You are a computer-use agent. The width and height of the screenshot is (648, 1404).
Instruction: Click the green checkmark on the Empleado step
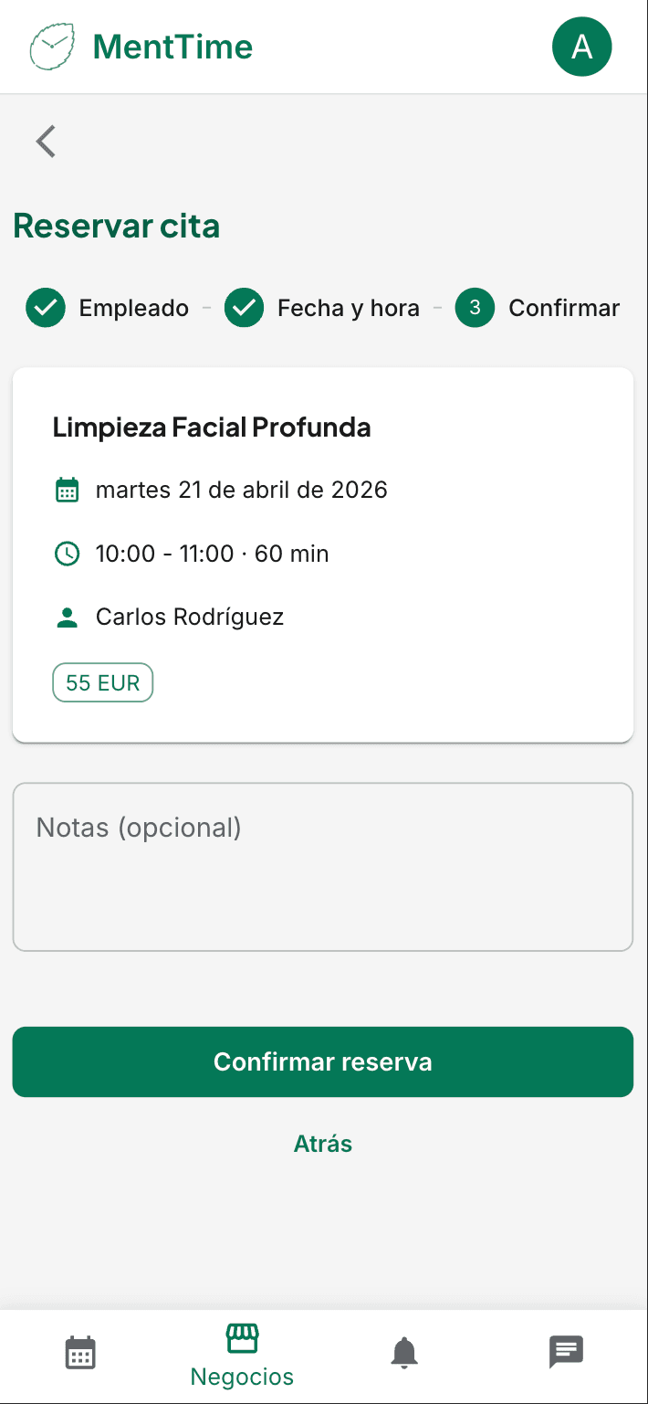(45, 308)
